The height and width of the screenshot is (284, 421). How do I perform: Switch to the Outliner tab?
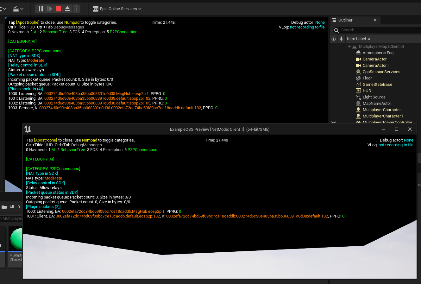[345, 20]
